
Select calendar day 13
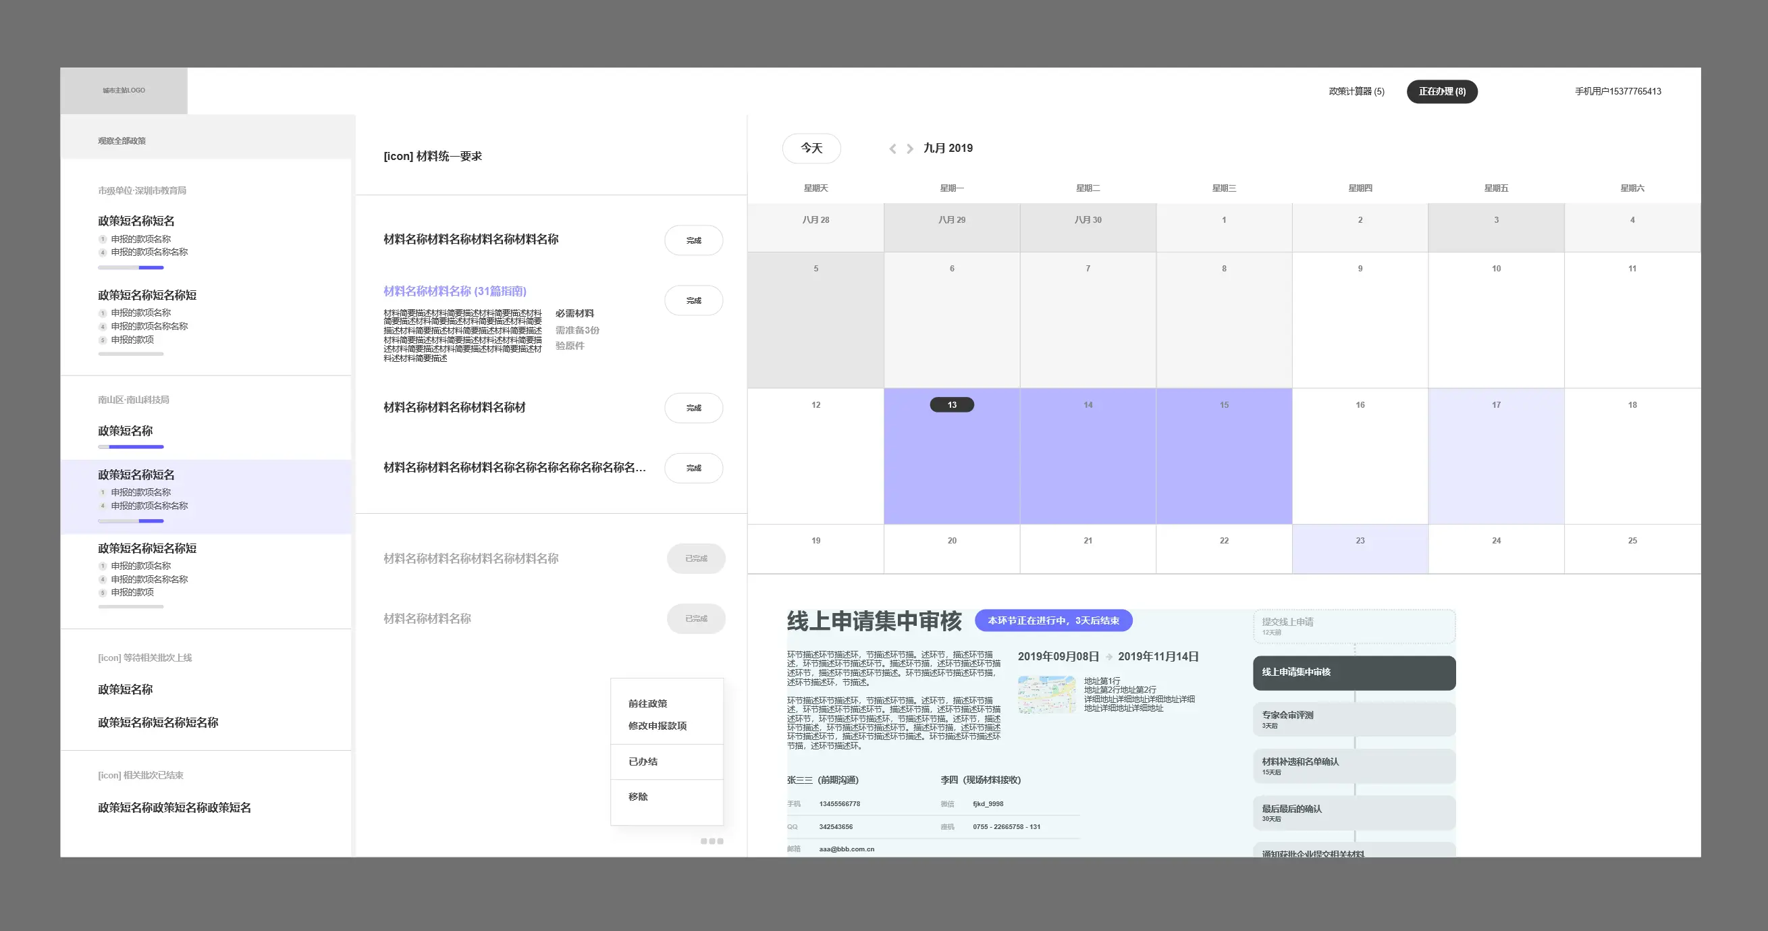[x=951, y=405]
